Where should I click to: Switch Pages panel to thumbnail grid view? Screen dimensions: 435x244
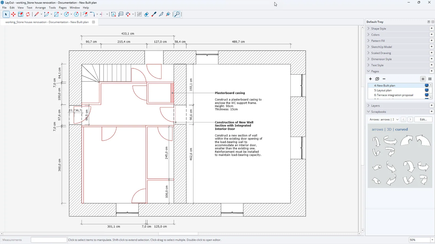point(430,79)
